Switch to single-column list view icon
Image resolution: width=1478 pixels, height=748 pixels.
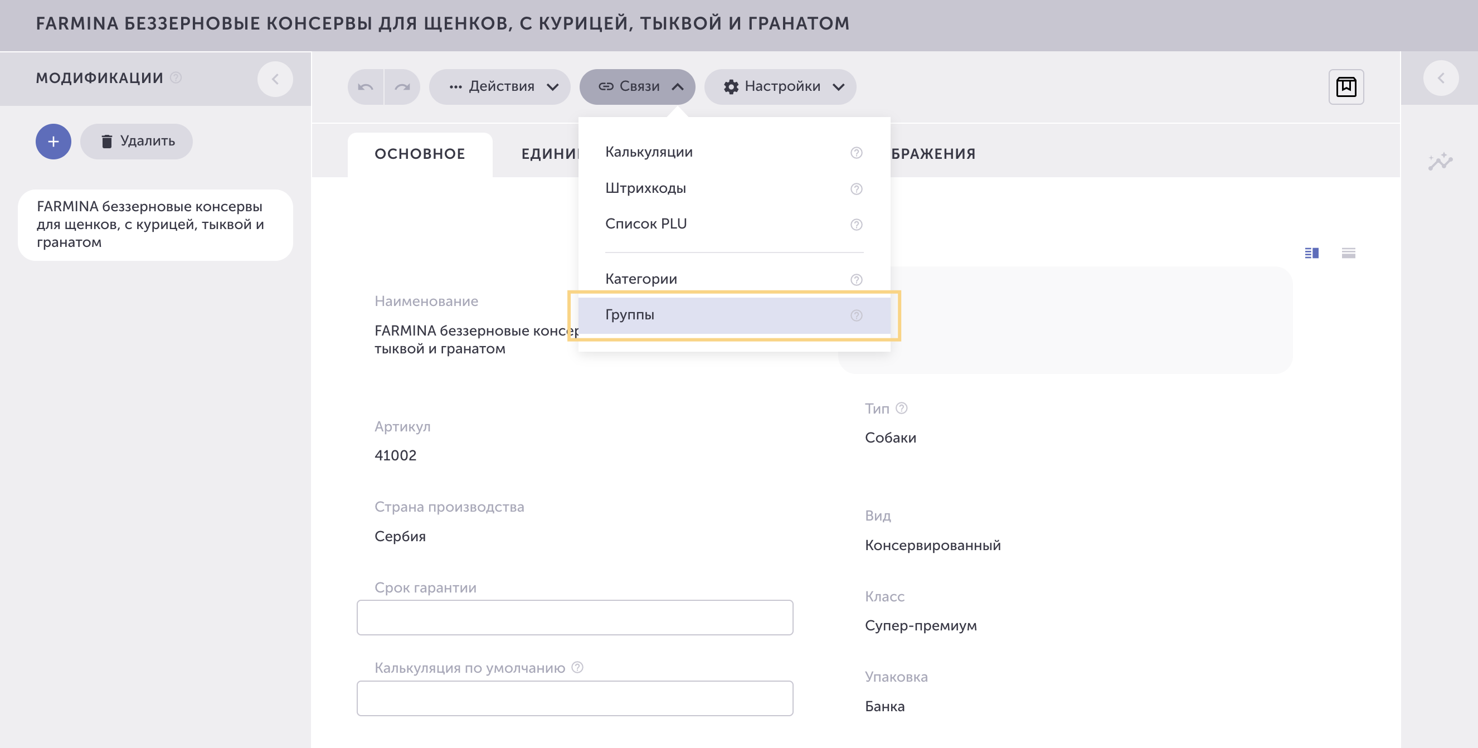[x=1348, y=253]
